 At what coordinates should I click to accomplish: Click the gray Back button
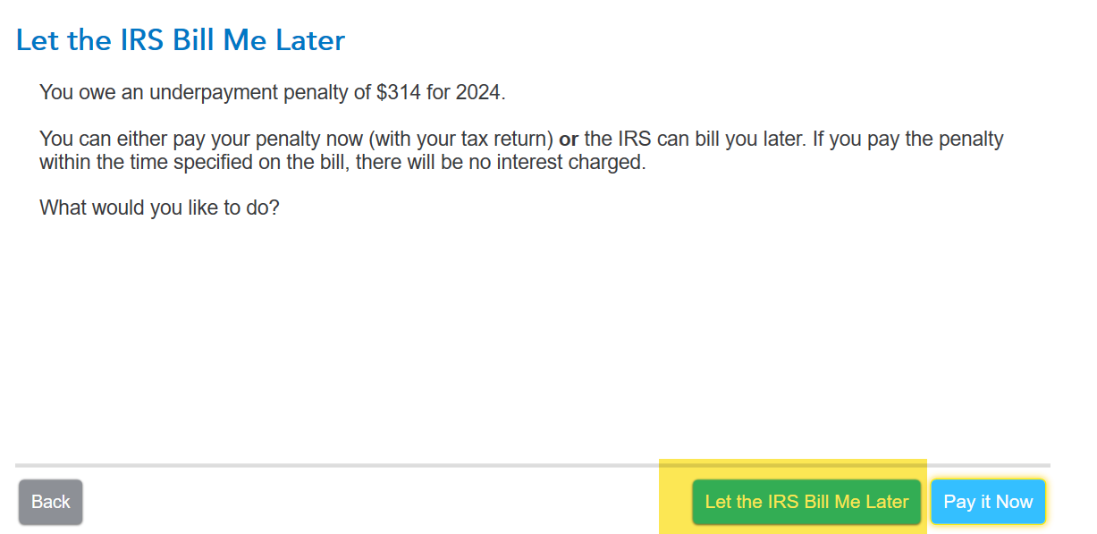(x=51, y=502)
